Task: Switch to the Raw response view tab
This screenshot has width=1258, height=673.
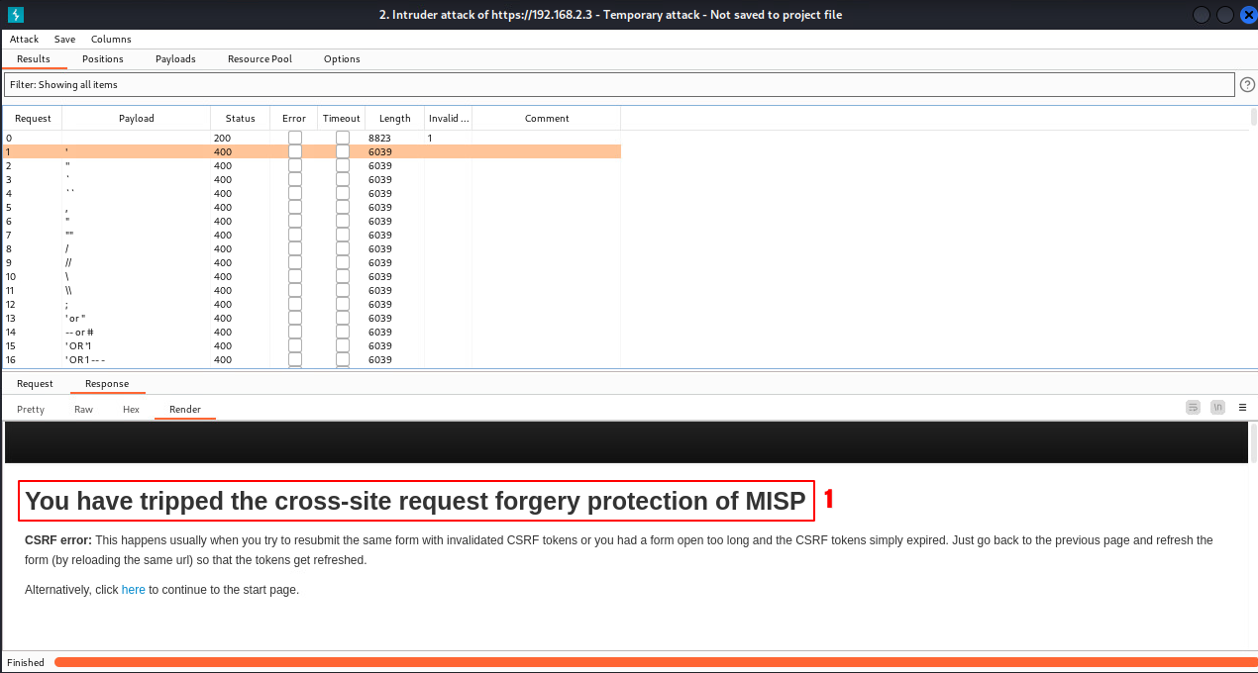Action: 83,410
